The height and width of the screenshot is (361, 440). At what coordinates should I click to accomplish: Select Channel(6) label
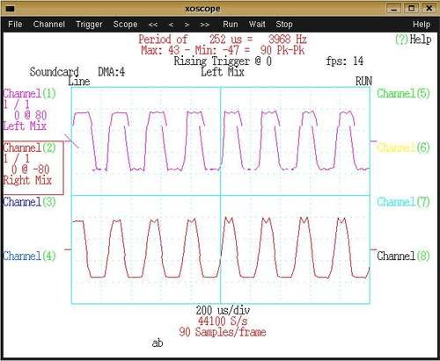(403, 148)
